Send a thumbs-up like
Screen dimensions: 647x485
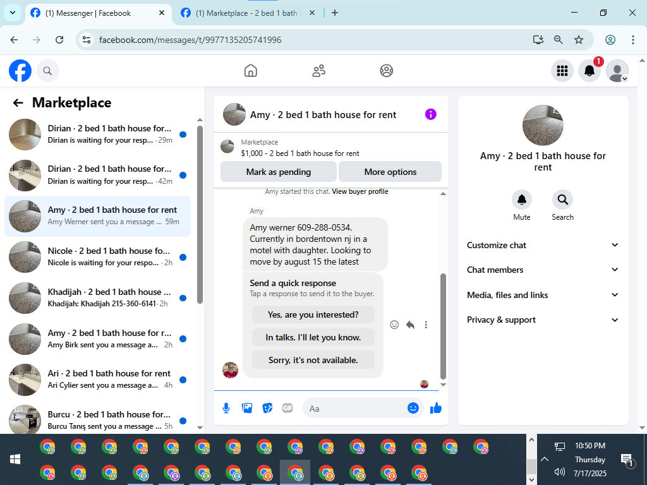pos(436,409)
